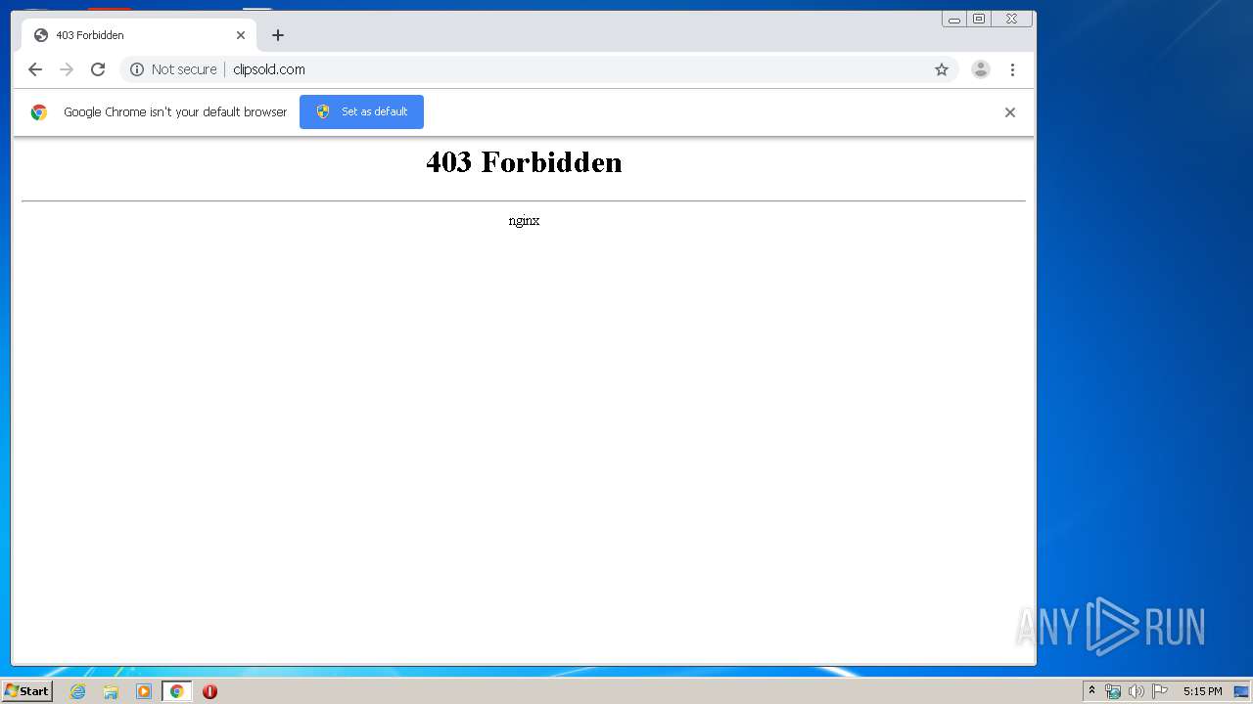The width and height of the screenshot is (1253, 704).
Task: Bookmark this page with star icon
Action: (x=942, y=69)
